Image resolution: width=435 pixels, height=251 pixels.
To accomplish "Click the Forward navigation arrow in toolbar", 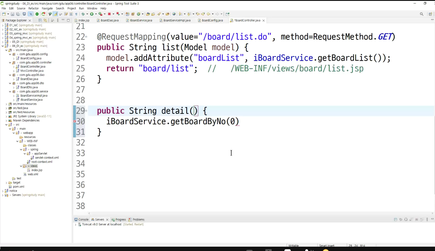I will (217, 14).
